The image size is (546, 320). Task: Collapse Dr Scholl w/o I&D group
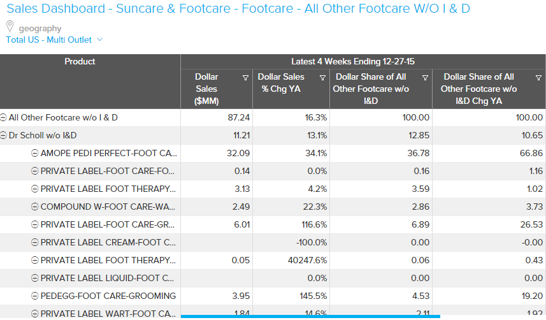4,136
